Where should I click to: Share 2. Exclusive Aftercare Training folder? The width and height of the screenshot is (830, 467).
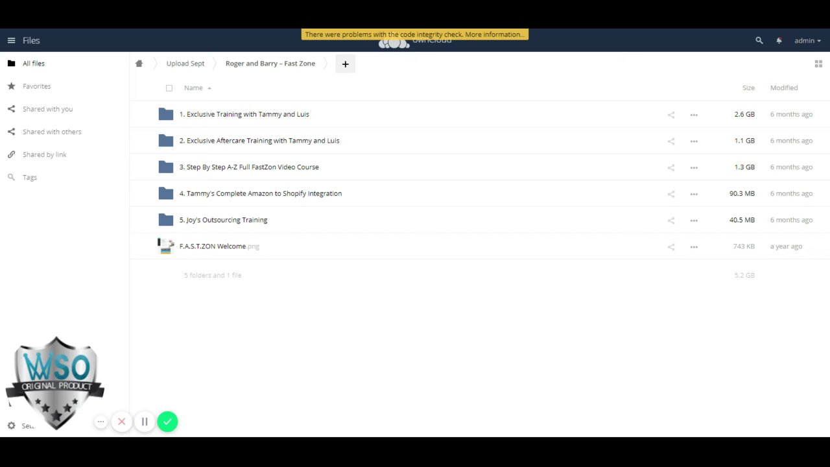coord(671,141)
